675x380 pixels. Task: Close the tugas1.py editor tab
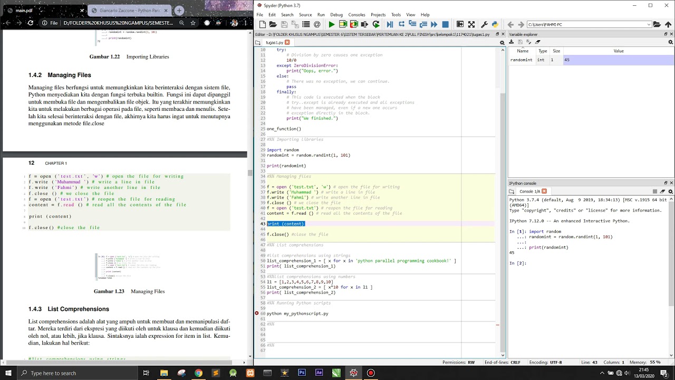[x=287, y=42]
